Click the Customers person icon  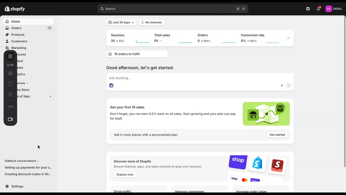(7, 41)
